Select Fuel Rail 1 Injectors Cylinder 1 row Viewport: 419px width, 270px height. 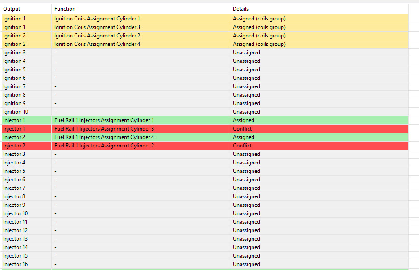[x=205, y=120]
